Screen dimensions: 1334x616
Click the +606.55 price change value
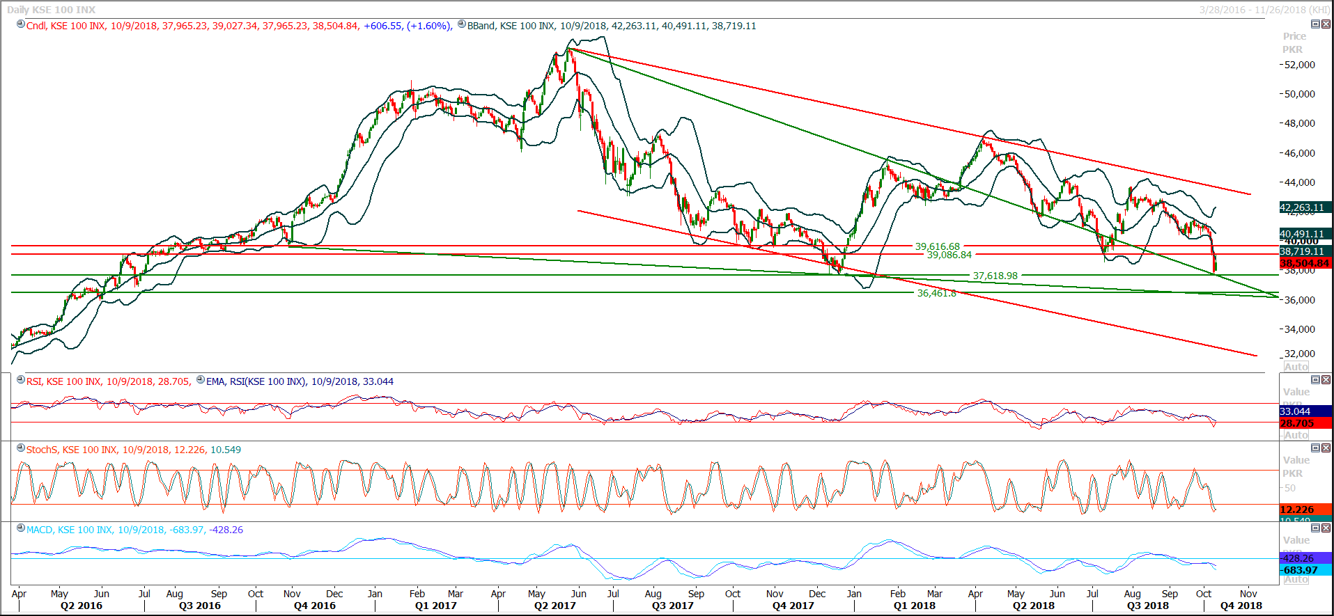pyautogui.click(x=383, y=26)
